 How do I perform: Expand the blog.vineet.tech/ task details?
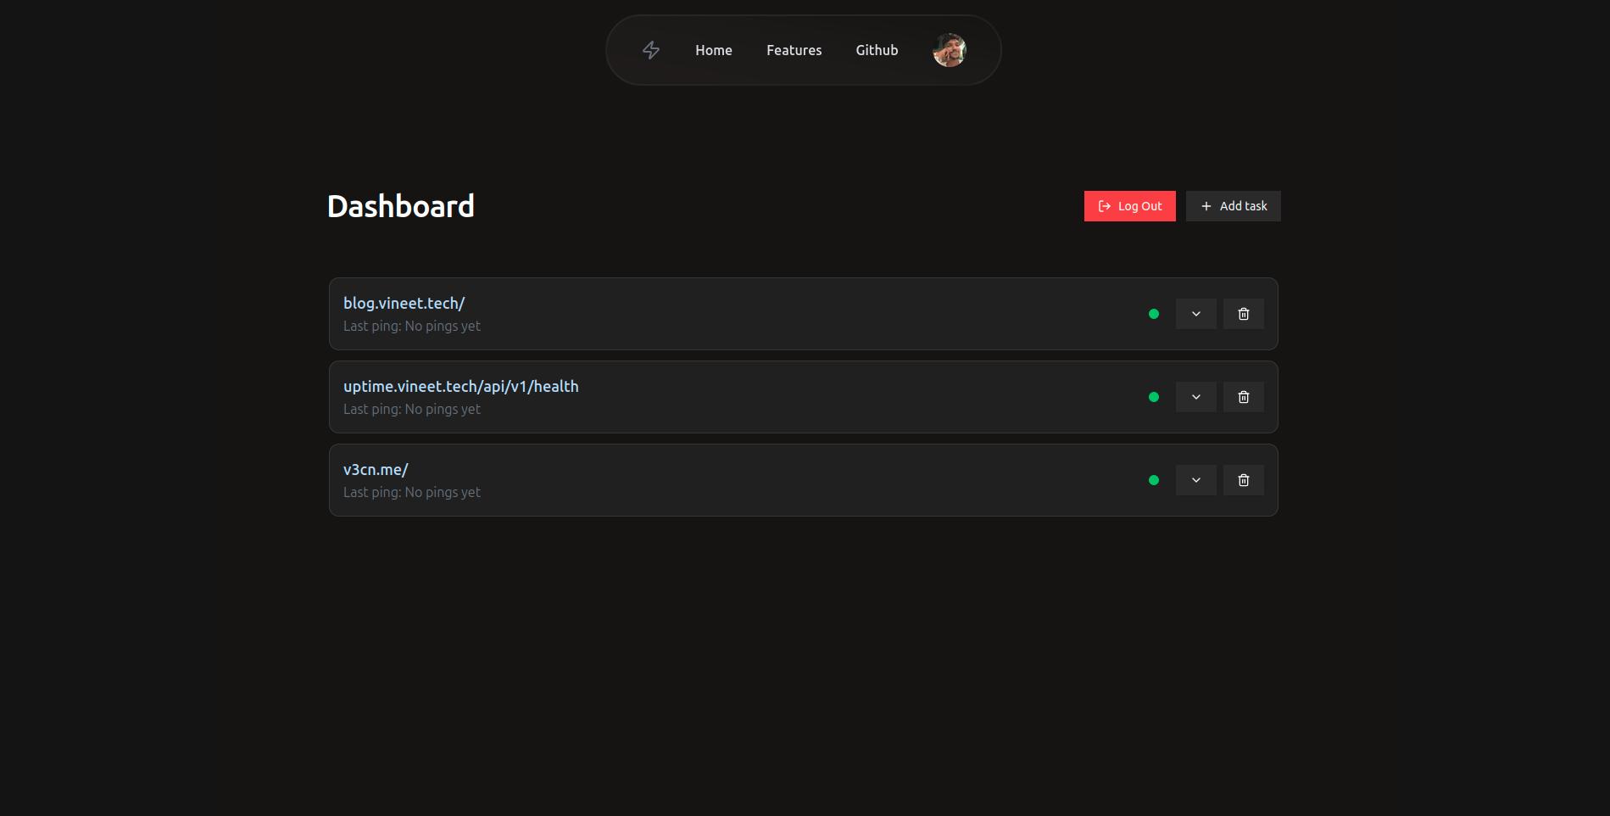tap(1195, 314)
